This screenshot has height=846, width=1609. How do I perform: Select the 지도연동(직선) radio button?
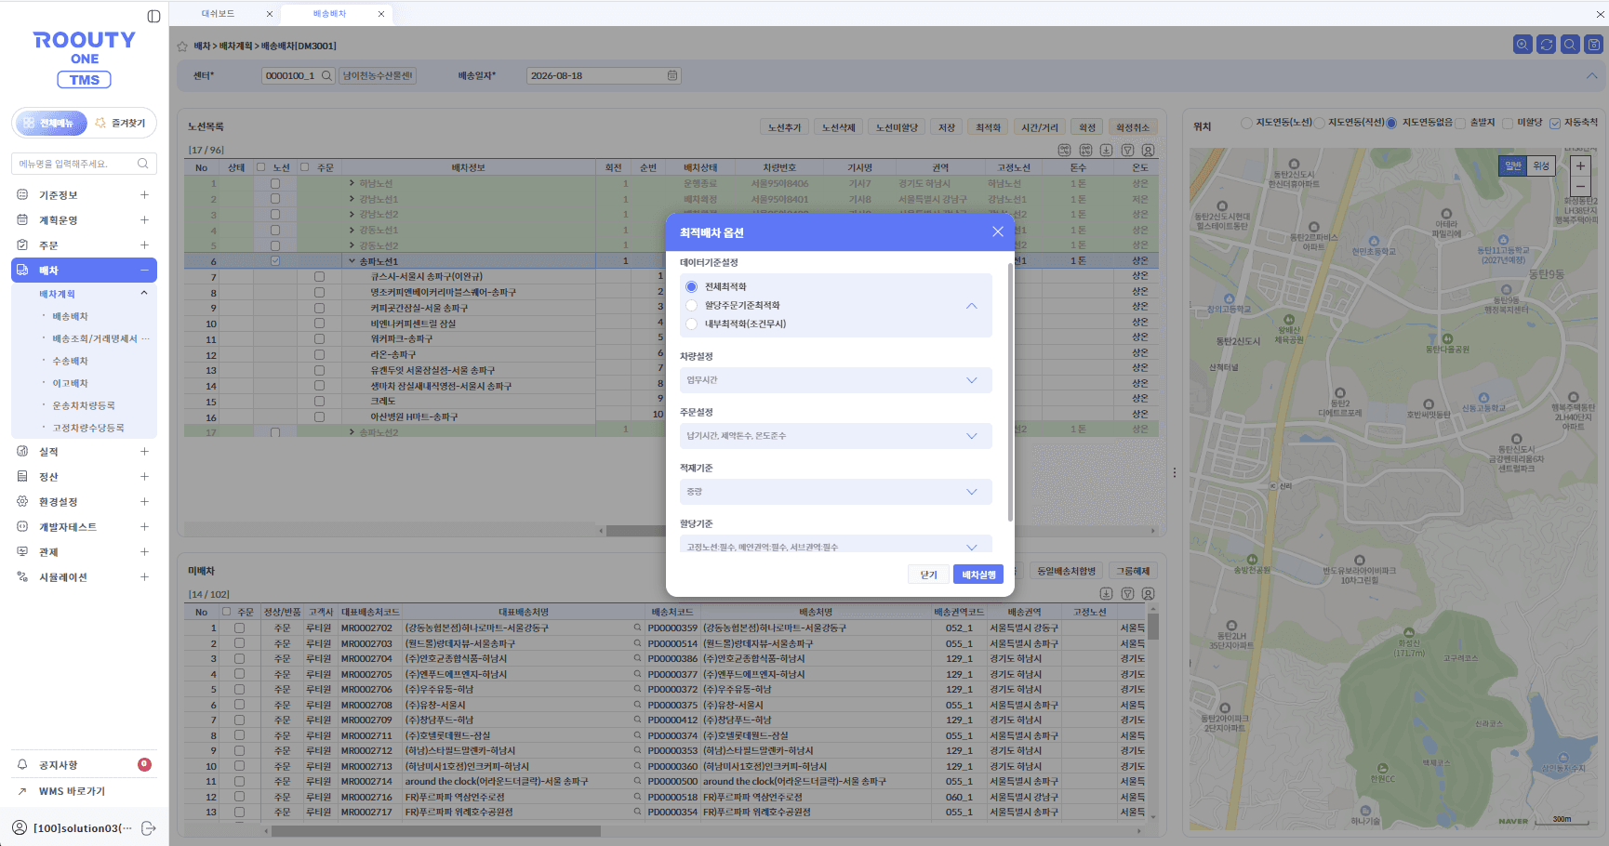point(1319,123)
